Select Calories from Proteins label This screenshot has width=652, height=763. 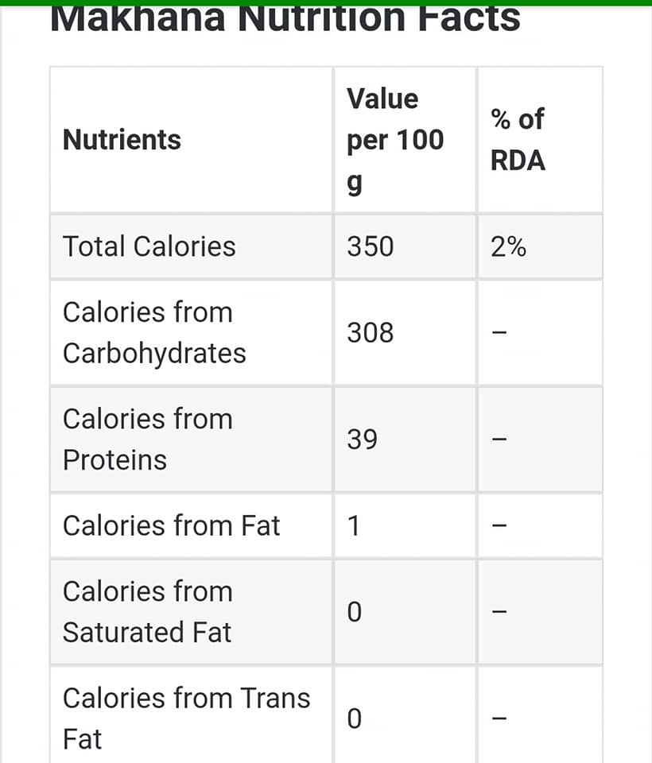tap(148, 440)
